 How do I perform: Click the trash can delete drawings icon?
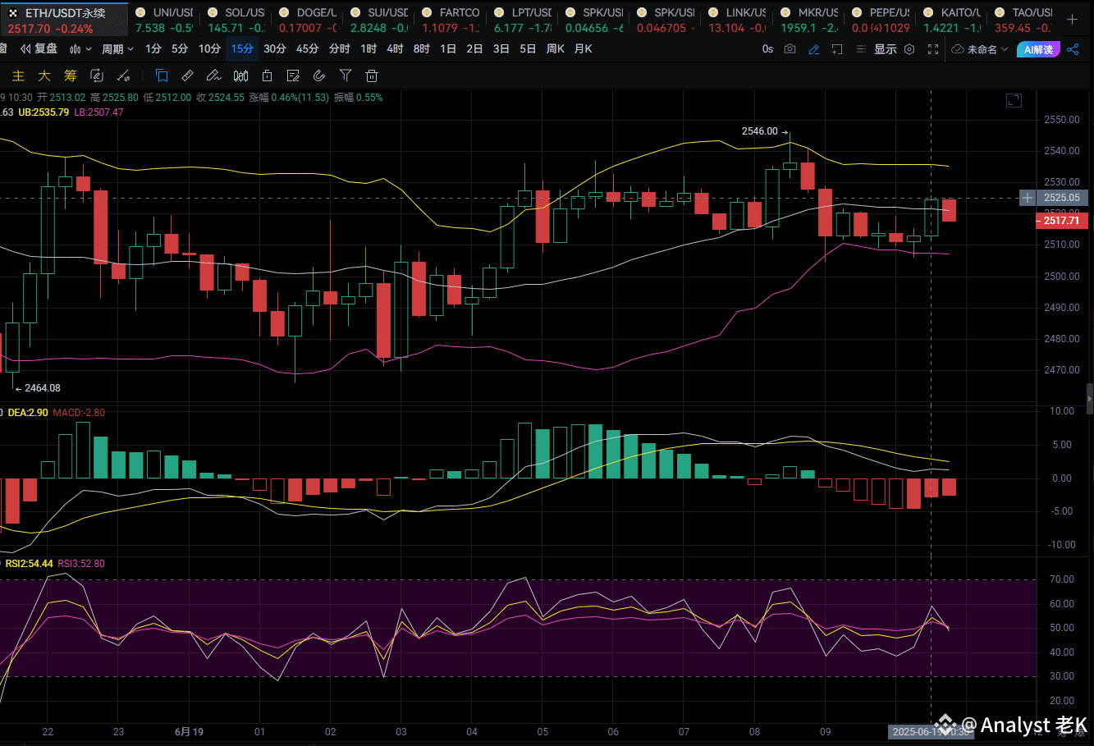pyautogui.click(x=372, y=76)
